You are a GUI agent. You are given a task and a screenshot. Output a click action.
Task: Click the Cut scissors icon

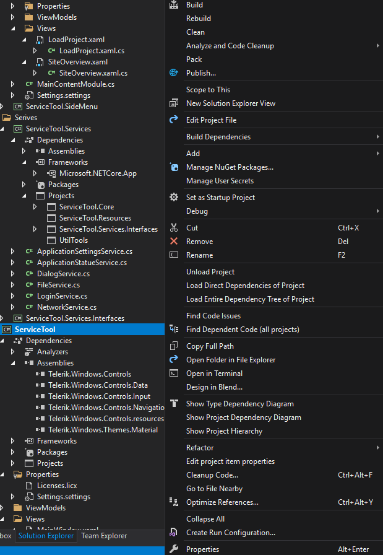coord(174,227)
